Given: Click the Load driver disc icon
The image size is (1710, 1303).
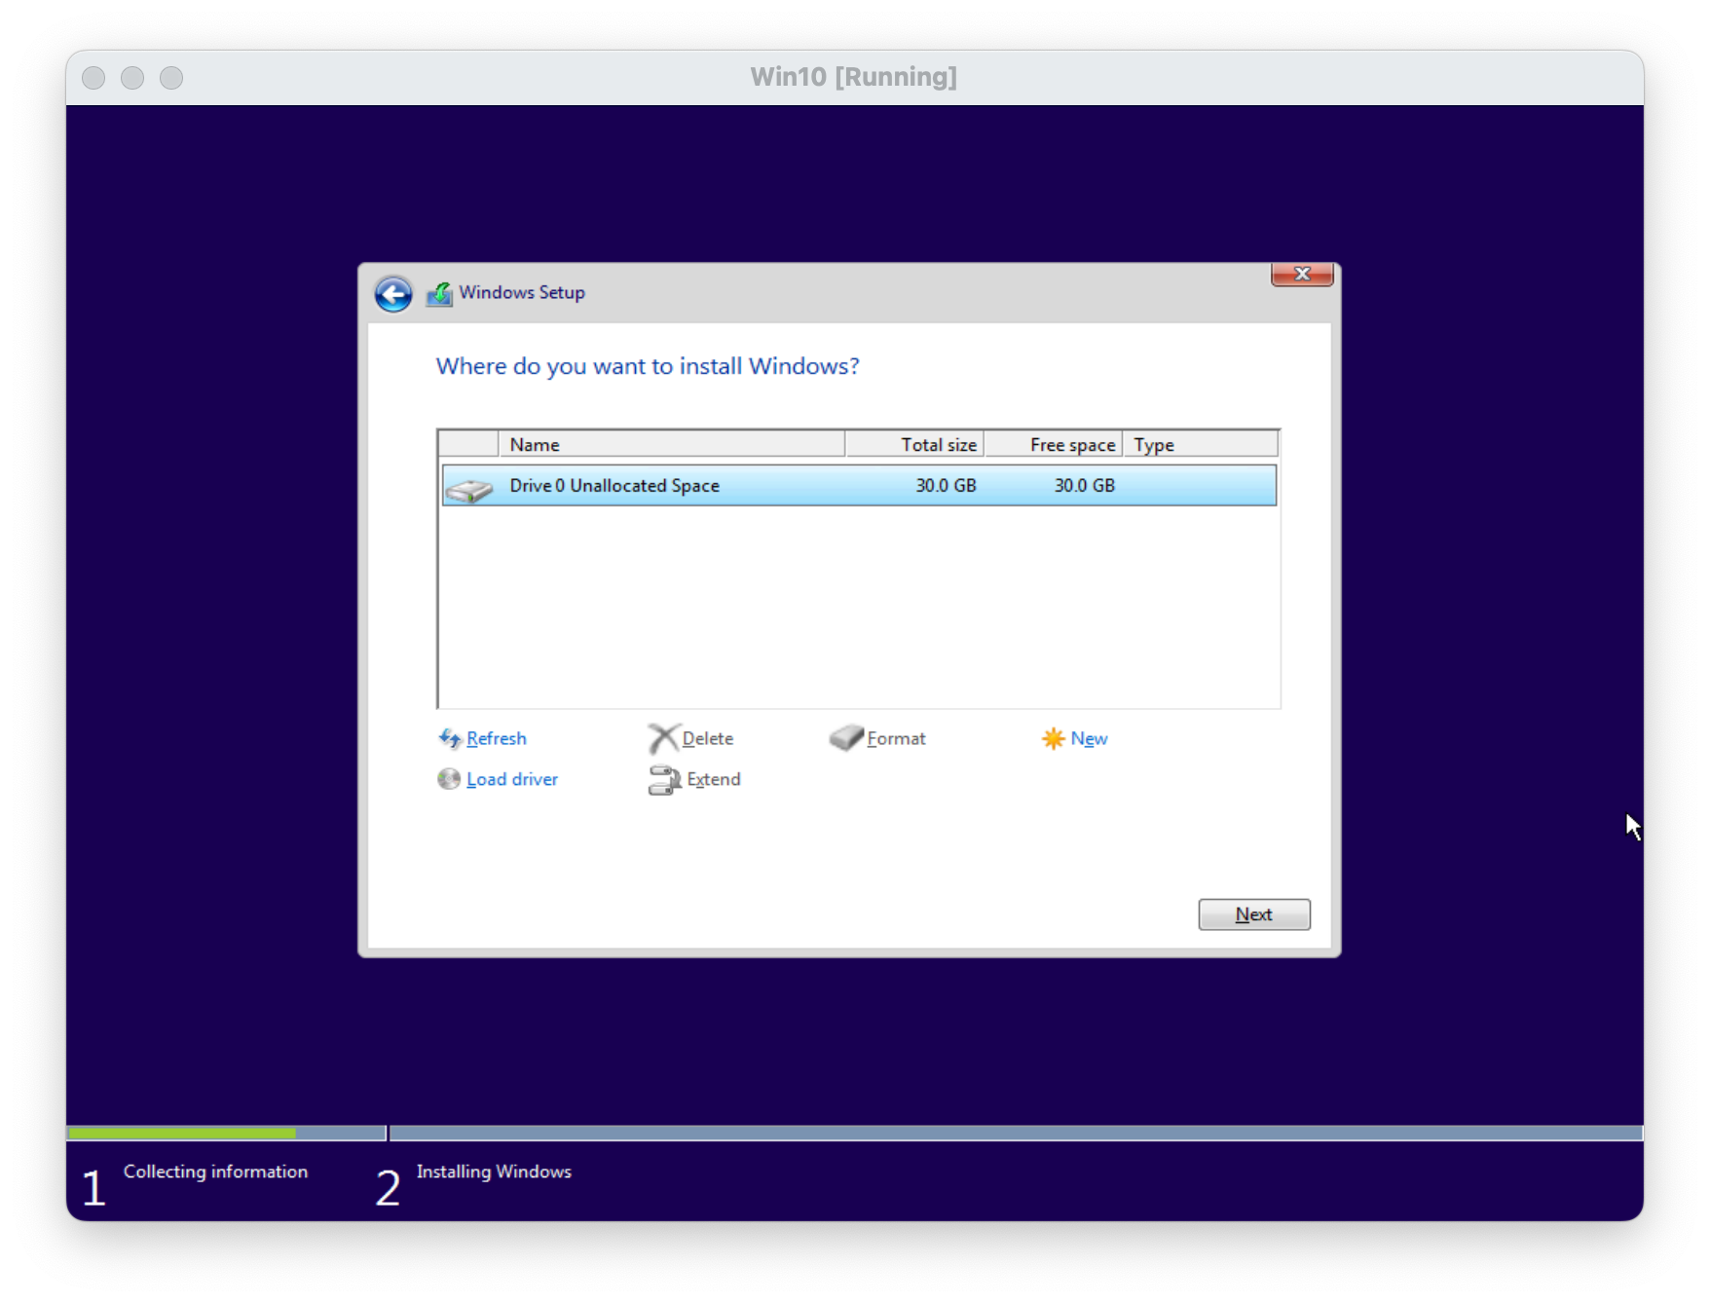Looking at the screenshot, I should pyautogui.click(x=448, y=779).
